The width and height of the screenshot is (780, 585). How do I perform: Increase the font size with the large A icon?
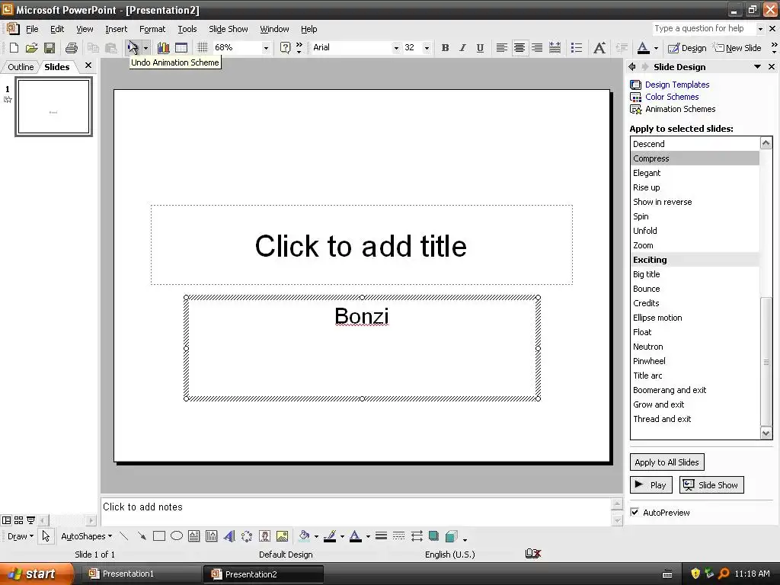(599, 48)
